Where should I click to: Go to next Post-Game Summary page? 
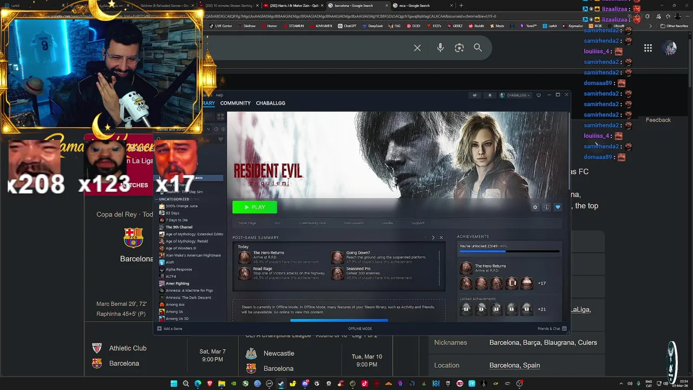click(x=433, y=237)
